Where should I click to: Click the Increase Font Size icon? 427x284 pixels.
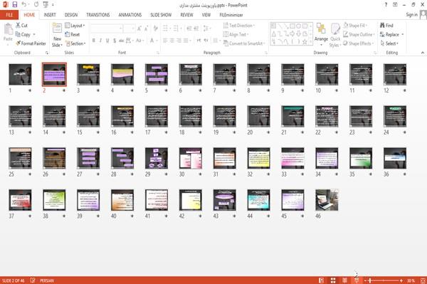point(139,28)
